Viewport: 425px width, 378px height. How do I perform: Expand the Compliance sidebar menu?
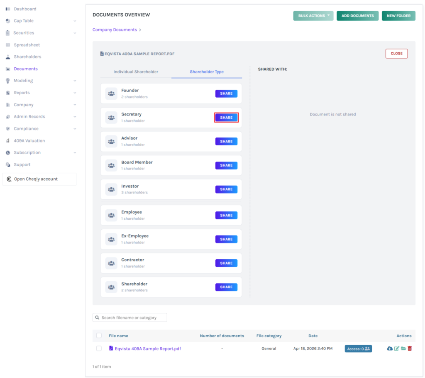(75, 129)
